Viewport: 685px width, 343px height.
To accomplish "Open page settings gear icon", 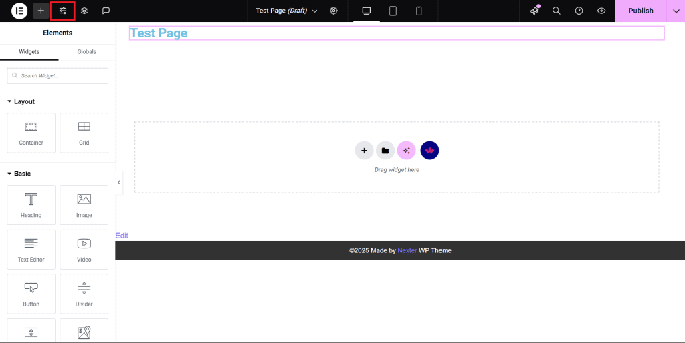I will tap(334, 11).
